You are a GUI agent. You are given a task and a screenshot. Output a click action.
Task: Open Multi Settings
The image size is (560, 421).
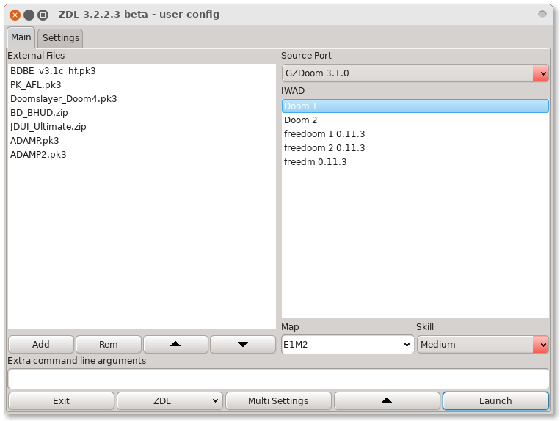278,401
